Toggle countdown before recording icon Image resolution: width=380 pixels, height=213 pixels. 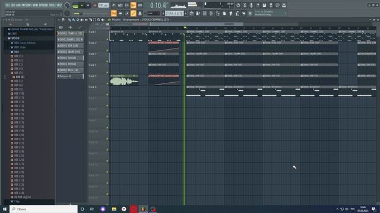pyautogui.click(x=126, y=5)
